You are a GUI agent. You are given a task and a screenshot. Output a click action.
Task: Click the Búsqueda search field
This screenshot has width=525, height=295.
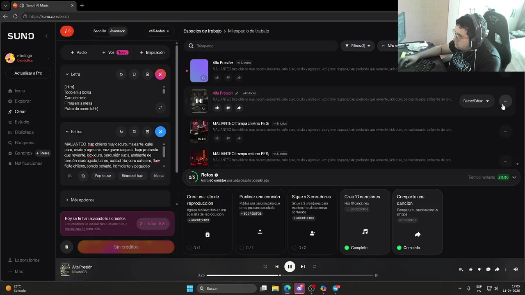pos(260,46)
